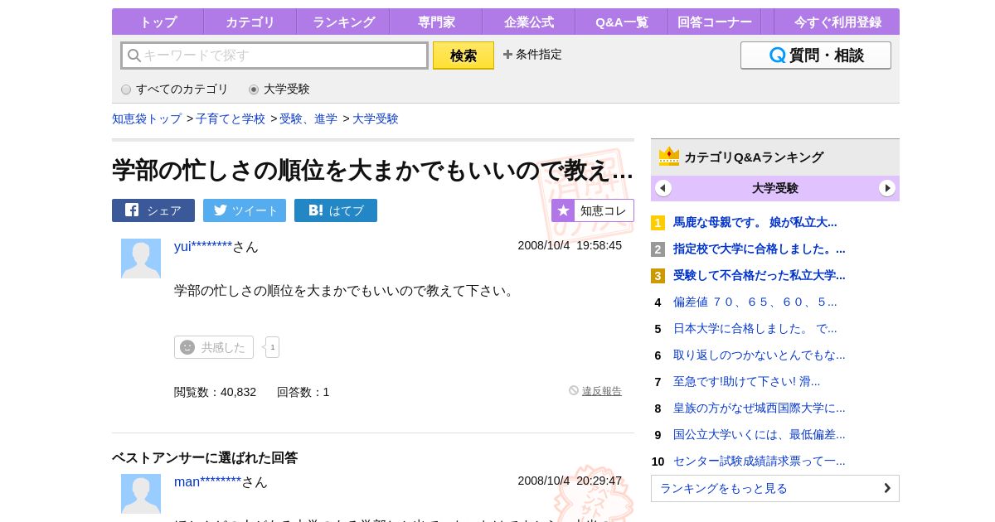Open ranking 5 日本大学に合格 link
This screenshot has width=995, height=522.
pos(755,328)
